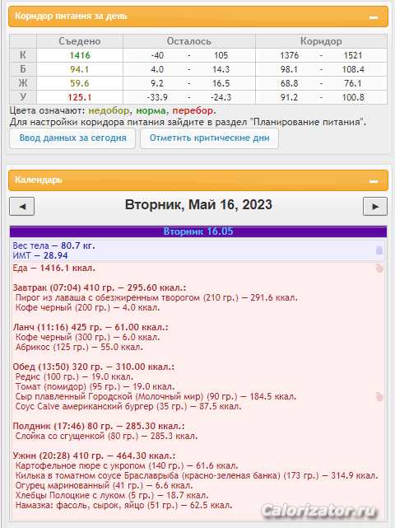Click the Ланч (11:16) meal heading
Screen dimensions: 395x528
click(91, 327)
